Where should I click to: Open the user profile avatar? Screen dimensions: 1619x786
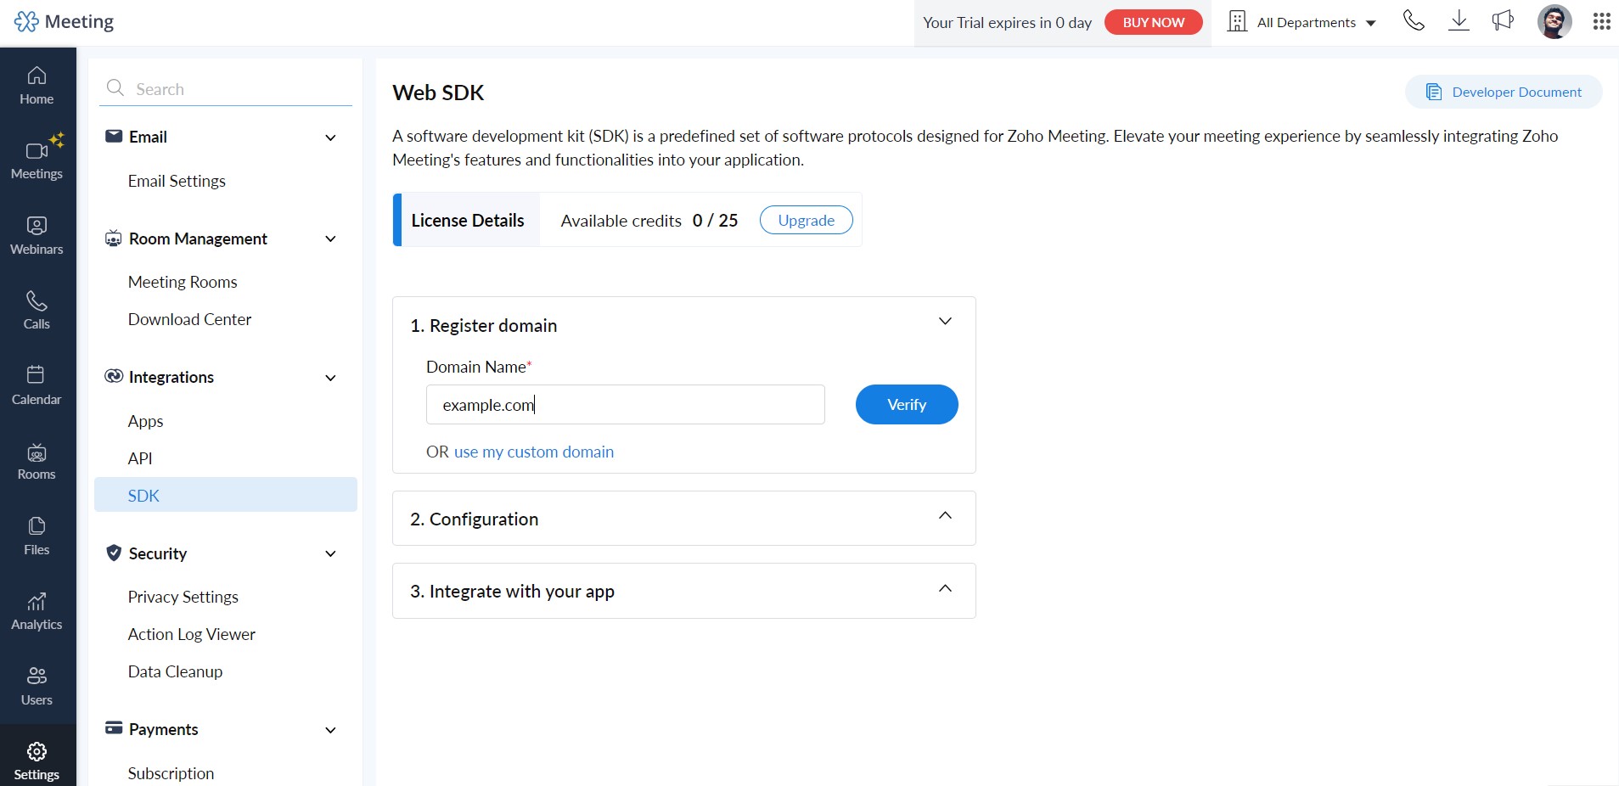point(1554,21)
